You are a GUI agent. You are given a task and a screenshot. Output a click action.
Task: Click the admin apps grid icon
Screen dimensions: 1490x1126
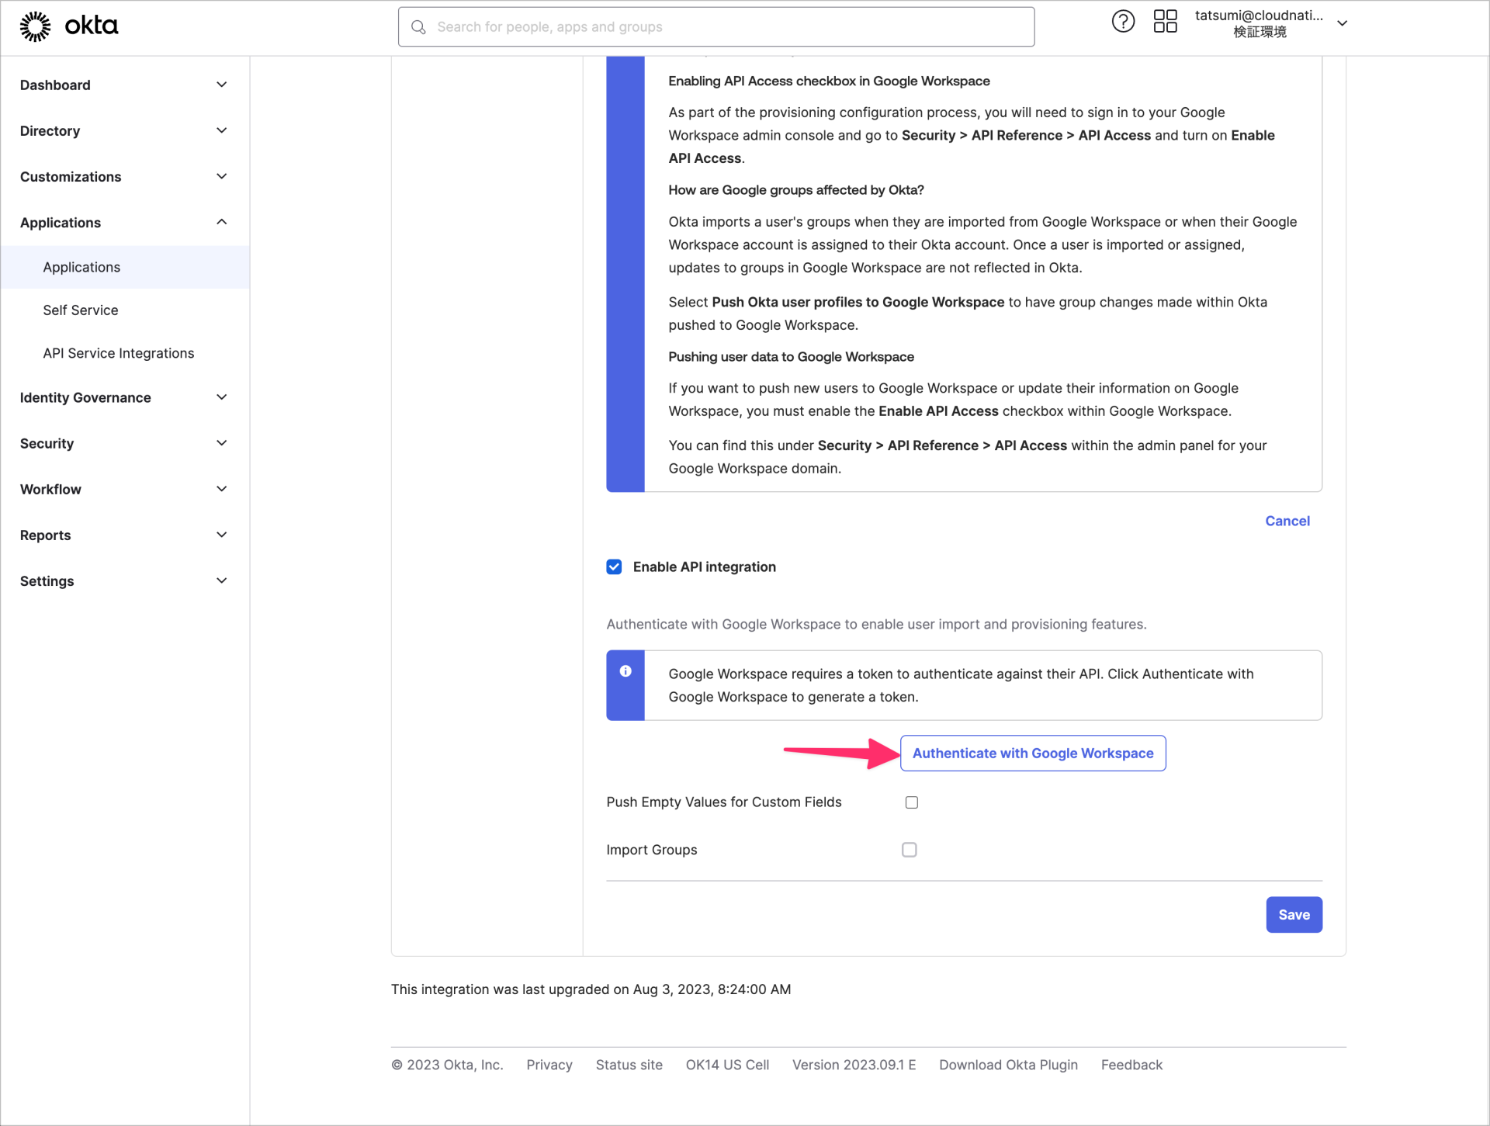click(x=1165, y=21)
